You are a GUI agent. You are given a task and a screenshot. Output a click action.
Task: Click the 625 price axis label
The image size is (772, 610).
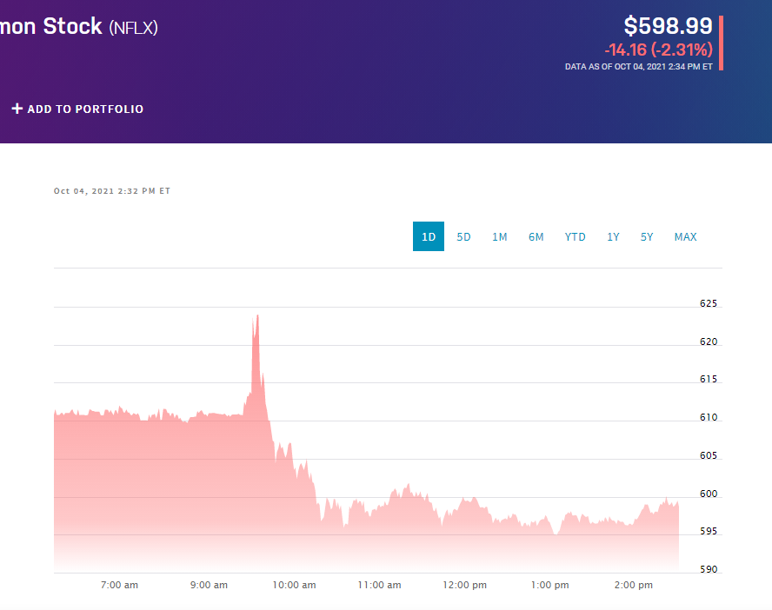tap(708, 303)
